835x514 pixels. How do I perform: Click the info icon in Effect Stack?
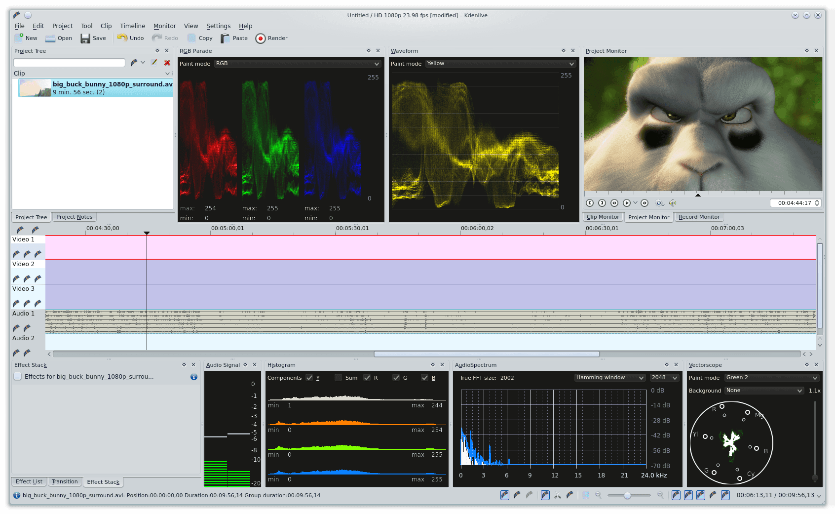tap(194, 377)
